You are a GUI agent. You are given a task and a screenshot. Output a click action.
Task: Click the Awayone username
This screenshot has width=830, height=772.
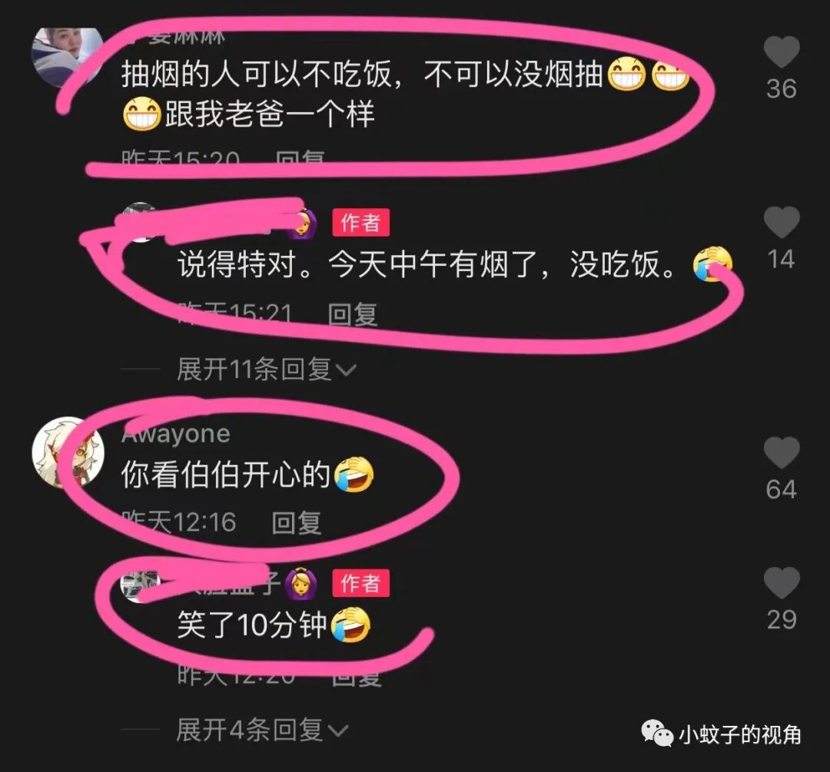click(x=176, y=434)
